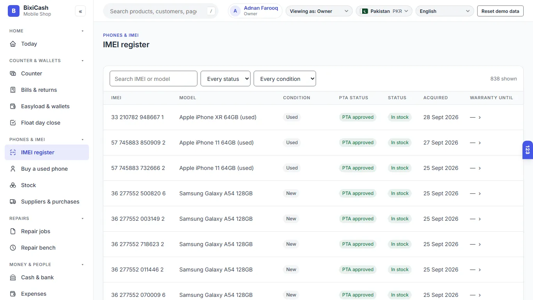
Task: Click the Repair jobs icon
Action: click(x=13, y=231)
